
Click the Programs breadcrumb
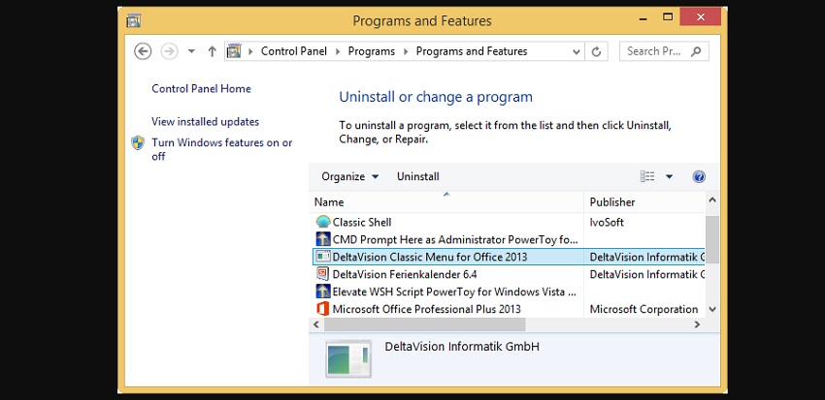point(372,51)
